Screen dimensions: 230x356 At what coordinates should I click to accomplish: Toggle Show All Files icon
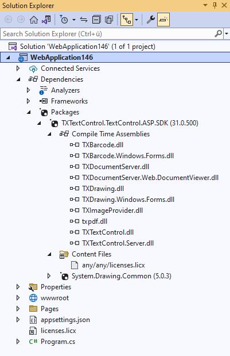[x=109, y=20]
